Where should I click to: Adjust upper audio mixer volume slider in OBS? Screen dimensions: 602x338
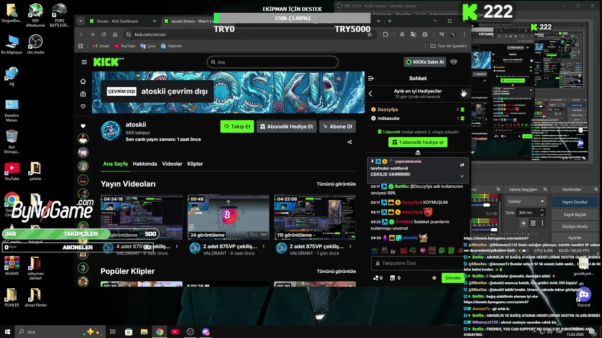pos(487,205)
